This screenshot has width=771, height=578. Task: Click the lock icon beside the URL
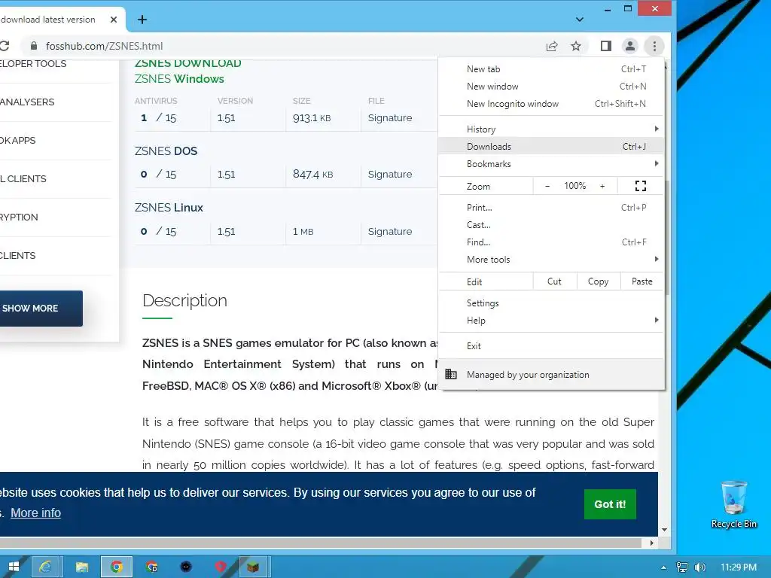click(x=33, y=46)
